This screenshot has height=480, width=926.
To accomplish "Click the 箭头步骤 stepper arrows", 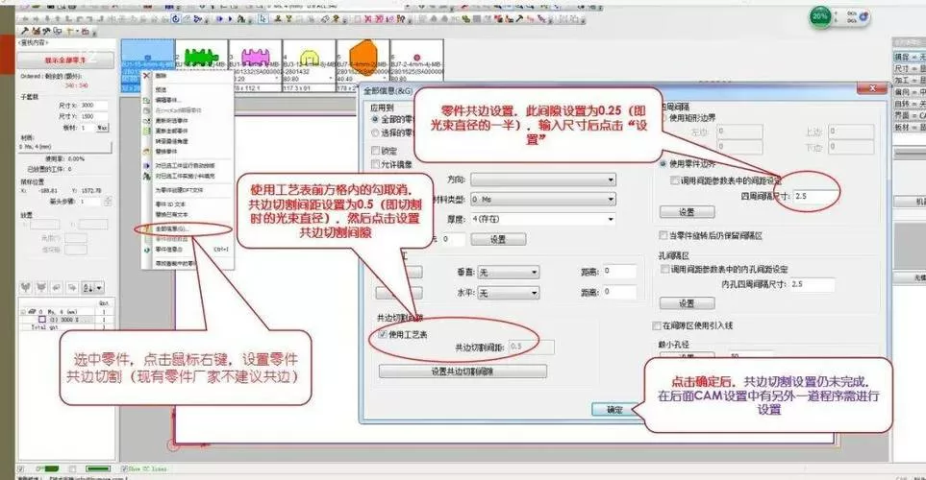I will (108, 202).
